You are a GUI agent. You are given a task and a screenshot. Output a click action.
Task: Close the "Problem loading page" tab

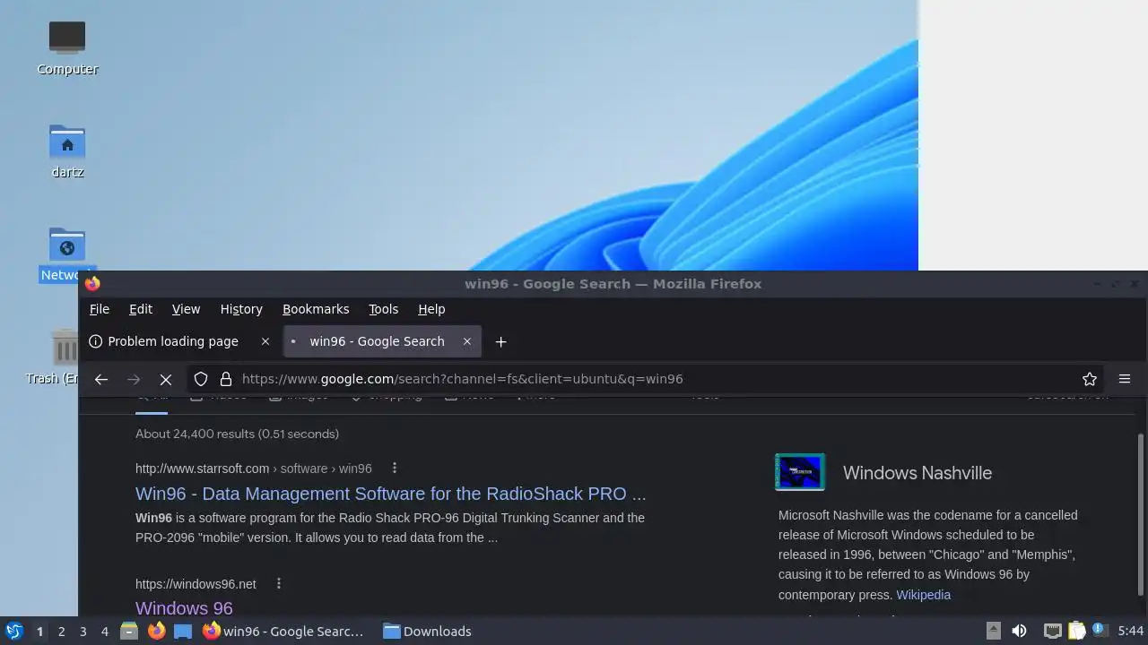265,341
